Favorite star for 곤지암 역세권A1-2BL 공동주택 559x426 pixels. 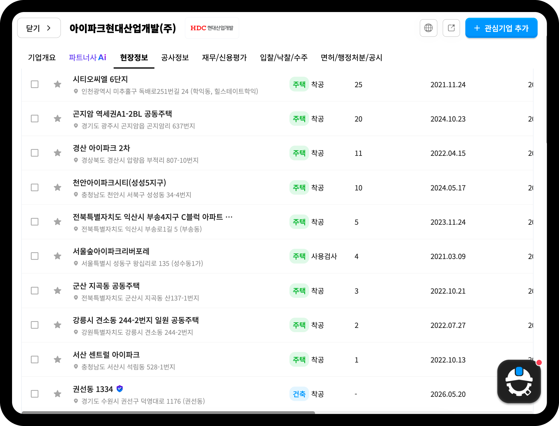[x=58, y=119]
